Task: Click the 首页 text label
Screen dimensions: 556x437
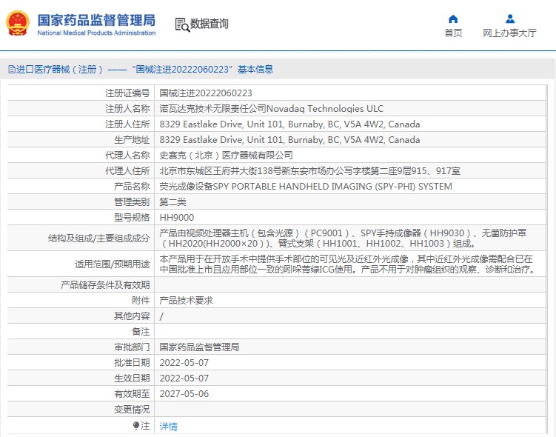Action: pos(453,33)
